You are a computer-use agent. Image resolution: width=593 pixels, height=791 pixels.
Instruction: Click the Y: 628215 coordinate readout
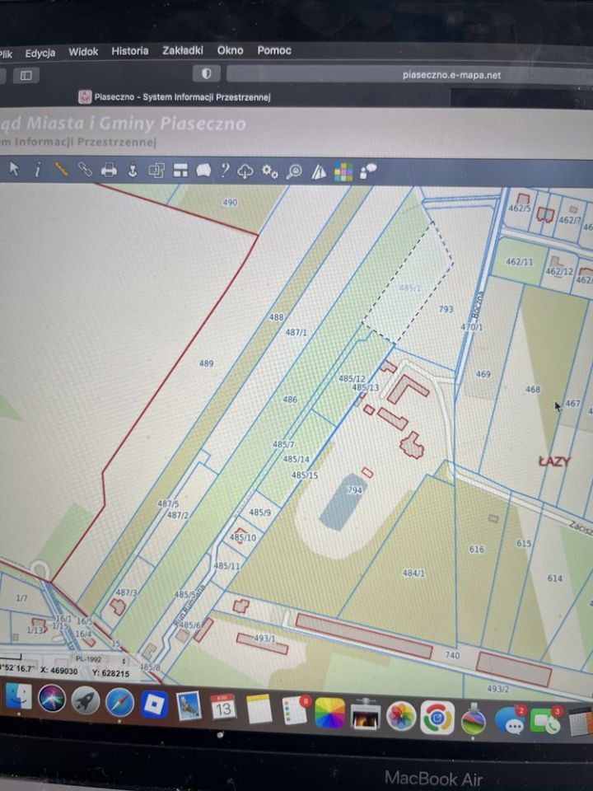(111, 673)
